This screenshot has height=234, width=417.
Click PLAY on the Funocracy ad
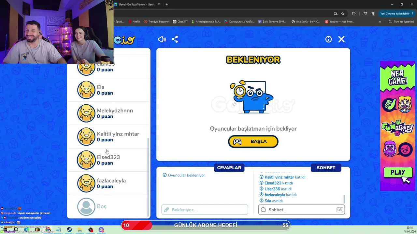(x=397, y=173)
